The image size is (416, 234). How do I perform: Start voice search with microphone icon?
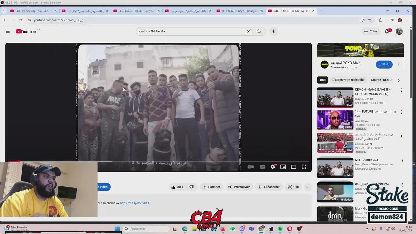click(273, 31)
